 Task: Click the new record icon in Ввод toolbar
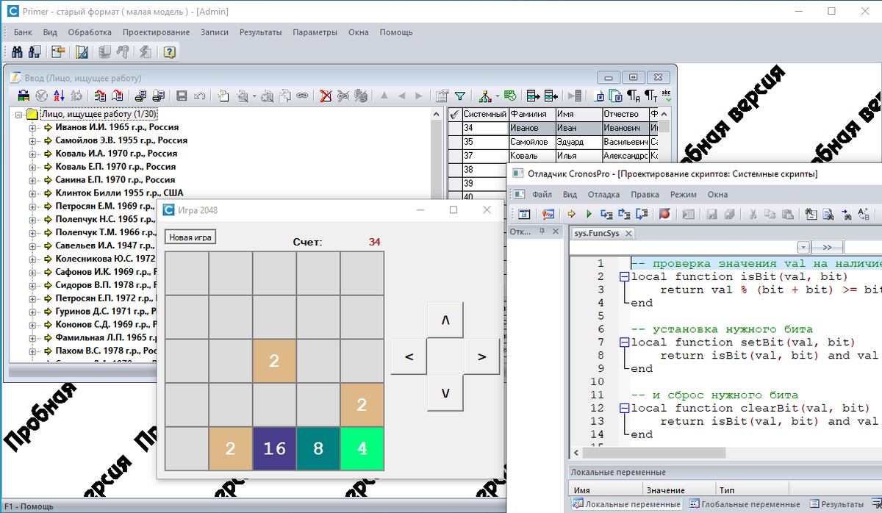pyautogui.click(x=223, y=96)
